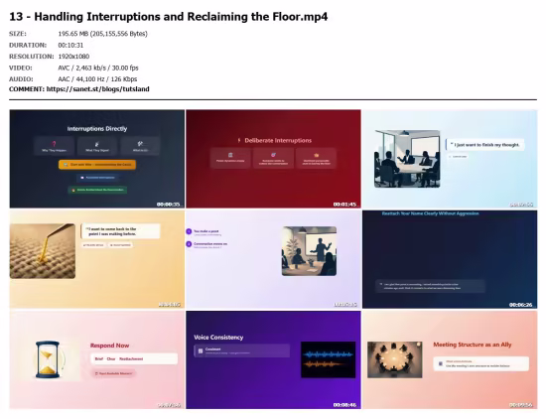The image size is (546, 419).
Task: Click the needle and carpet image
Action: tap(43, 251)
